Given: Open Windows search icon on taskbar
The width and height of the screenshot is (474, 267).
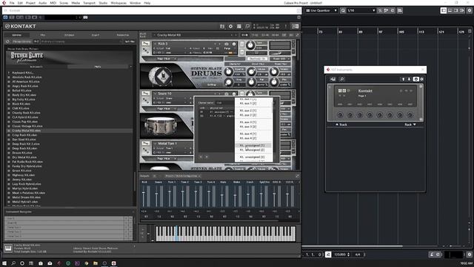Looking at the screenshot, I should (x=13, y=263).
